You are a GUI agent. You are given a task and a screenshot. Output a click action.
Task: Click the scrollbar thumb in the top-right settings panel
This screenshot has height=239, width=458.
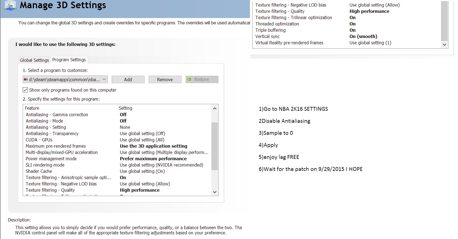[x=444, y=21]
